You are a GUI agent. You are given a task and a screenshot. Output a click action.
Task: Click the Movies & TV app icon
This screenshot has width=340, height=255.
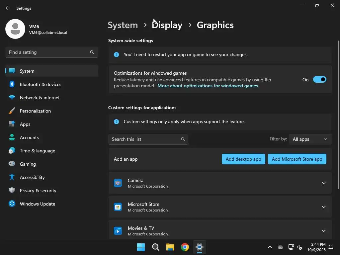118,231
